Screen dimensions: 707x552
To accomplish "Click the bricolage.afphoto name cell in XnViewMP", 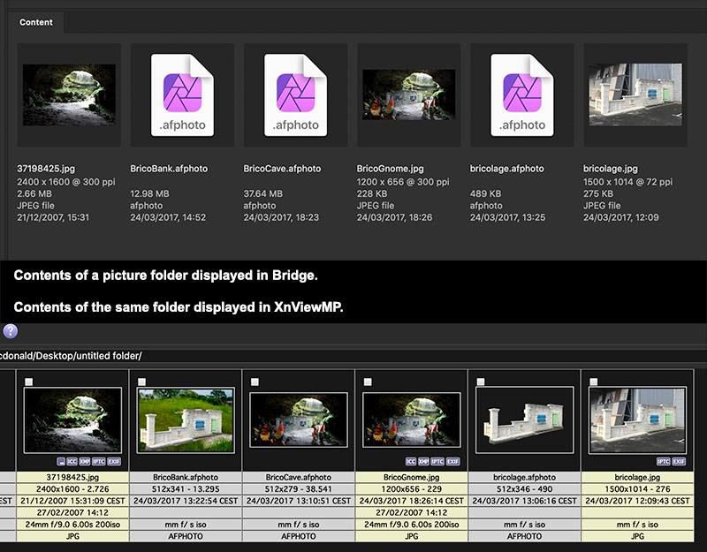I will pos(525,477).
